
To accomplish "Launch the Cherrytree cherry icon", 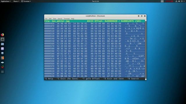I will pos(2,67).
